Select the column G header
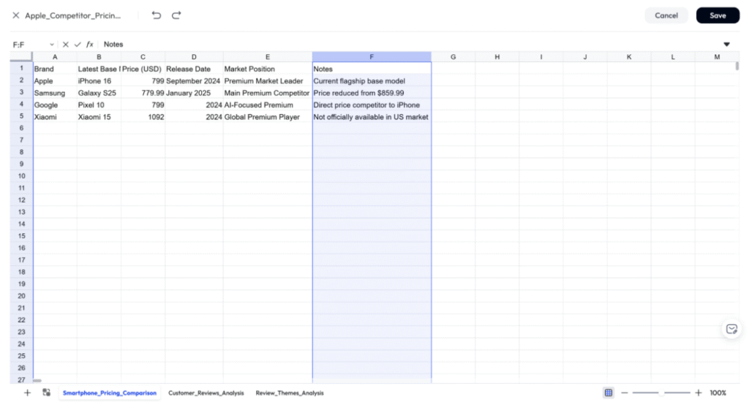The image size is (749, 413). (x=453, y=57)
